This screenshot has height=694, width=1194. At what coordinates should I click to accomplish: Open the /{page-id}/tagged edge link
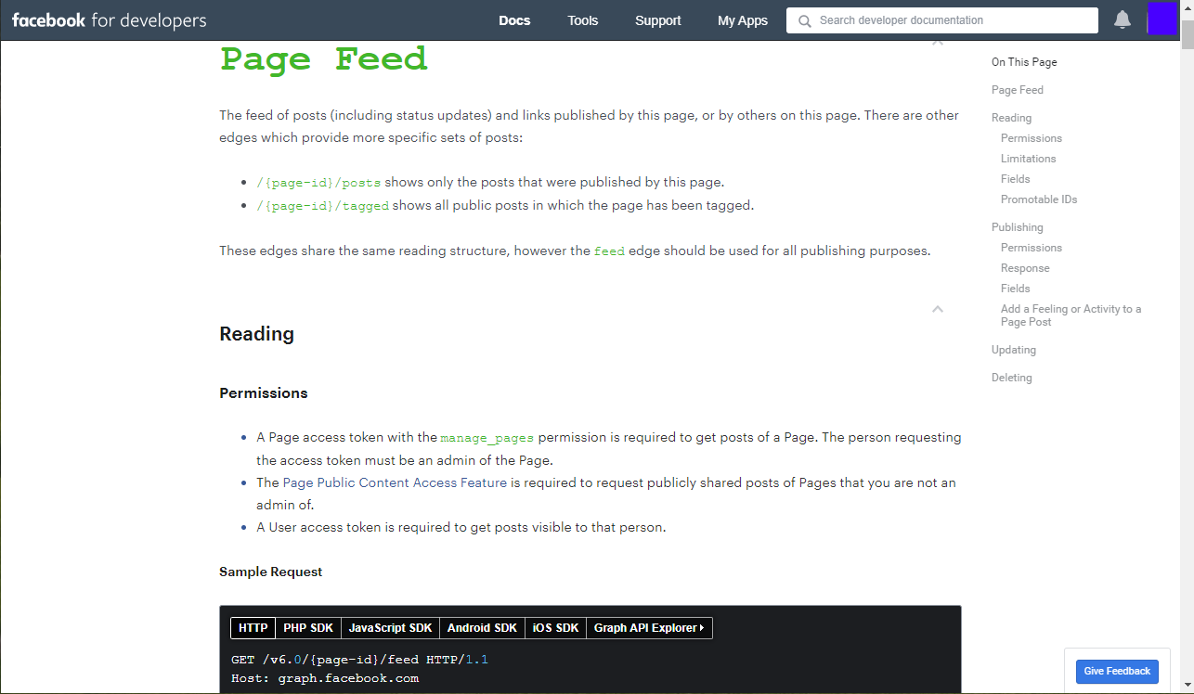click(322, 206)
